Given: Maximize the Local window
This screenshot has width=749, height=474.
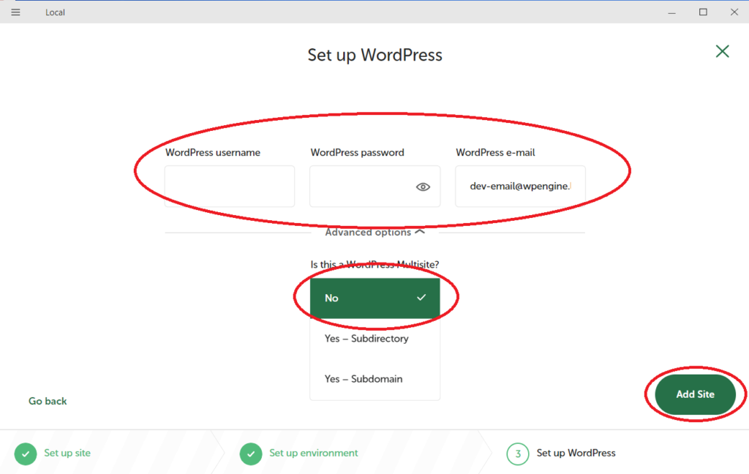Looking at the screenshot, I should tap(703, 12).
